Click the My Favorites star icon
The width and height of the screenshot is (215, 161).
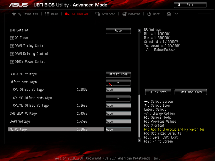[14, 14]
